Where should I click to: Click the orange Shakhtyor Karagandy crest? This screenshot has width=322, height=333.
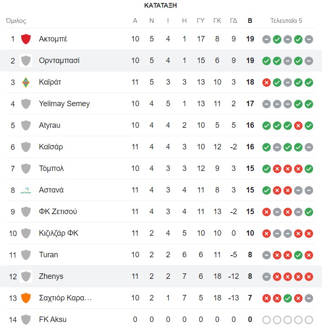pos(26,298)
